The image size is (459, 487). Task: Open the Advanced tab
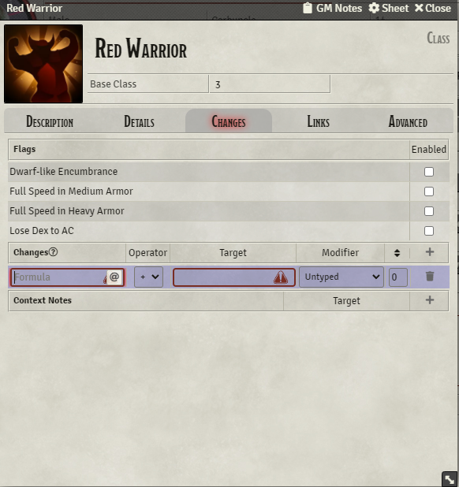(408, 121)
